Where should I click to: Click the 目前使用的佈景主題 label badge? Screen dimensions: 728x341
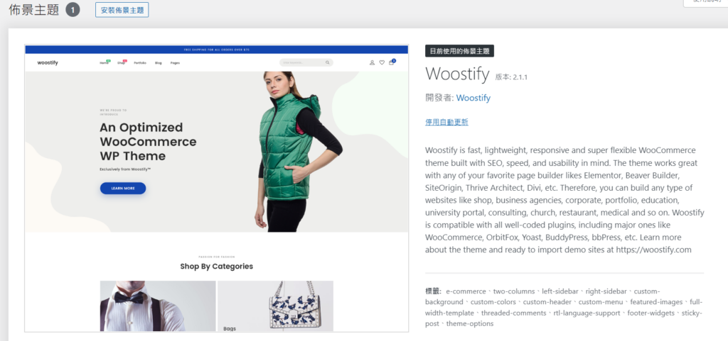pos(460,51)
